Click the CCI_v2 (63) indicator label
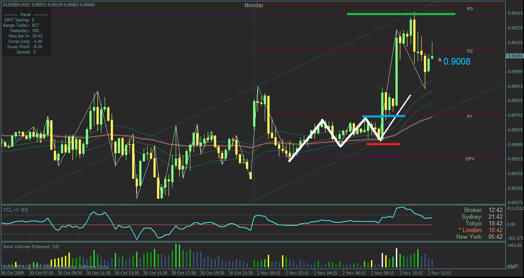 pos(16,210)
